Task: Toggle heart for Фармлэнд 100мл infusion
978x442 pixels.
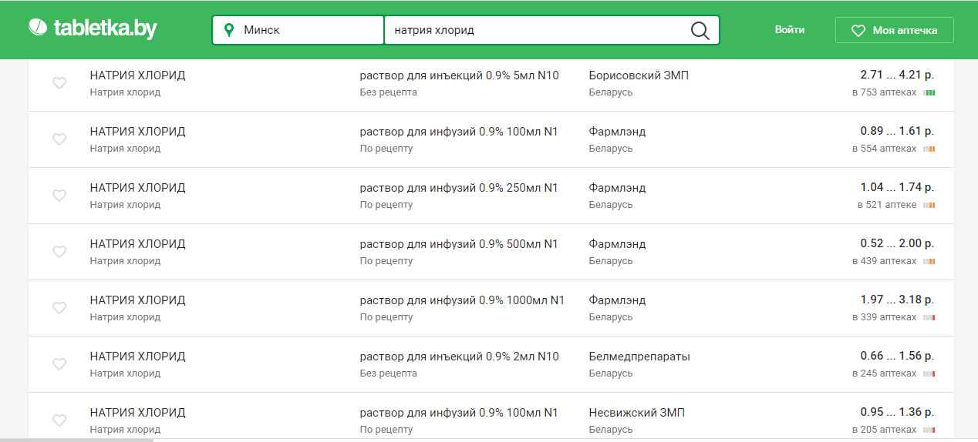Action: point(59,139)
